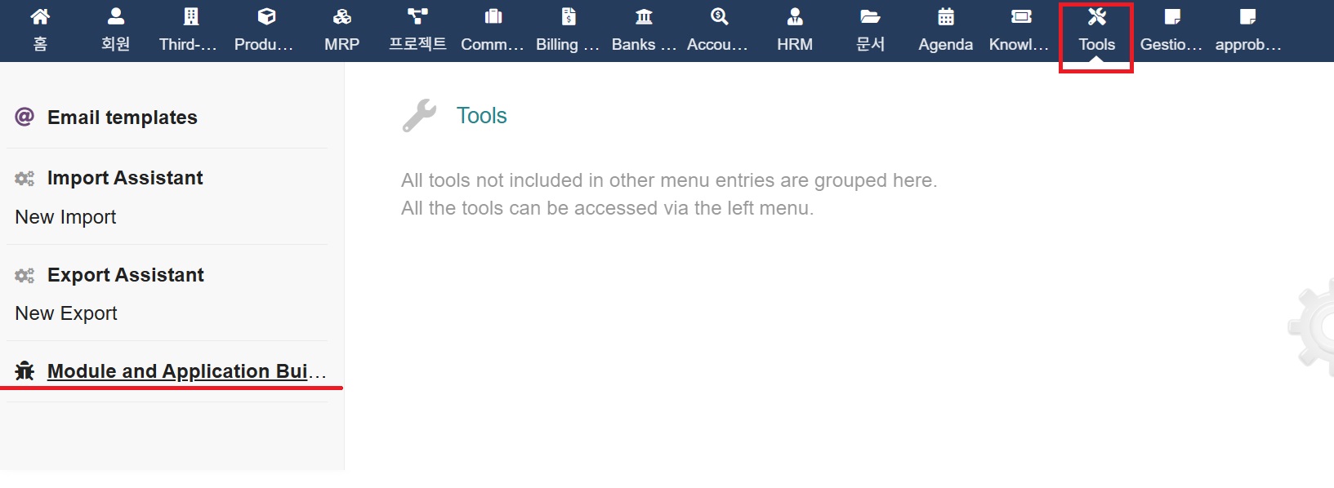Select the Tools menu tab
The width and height of the screenshot is (1334, 488).
tap(1096, 31)
